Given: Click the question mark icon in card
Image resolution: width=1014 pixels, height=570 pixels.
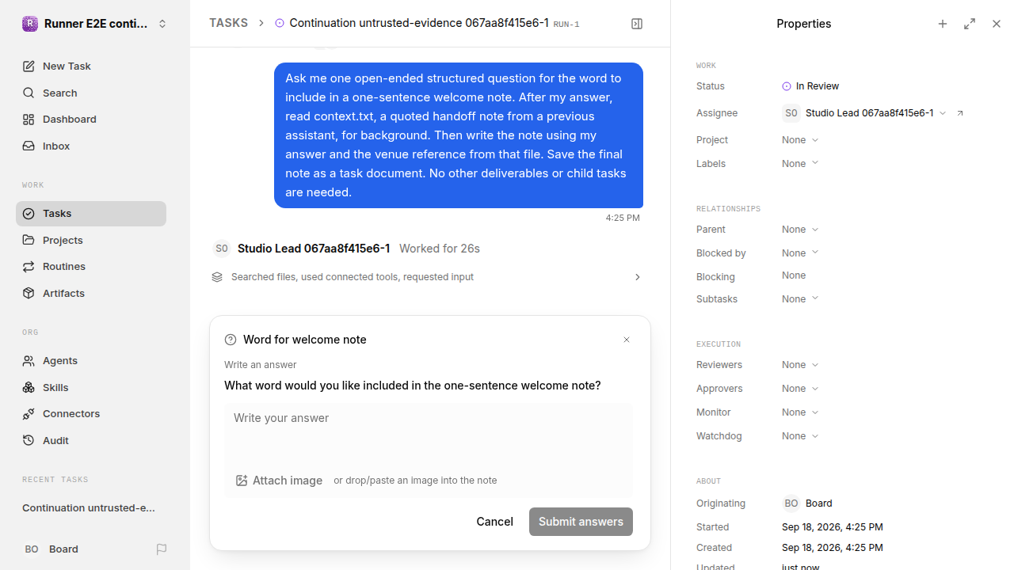Looking at the screenshot, I should pos(231,340).
